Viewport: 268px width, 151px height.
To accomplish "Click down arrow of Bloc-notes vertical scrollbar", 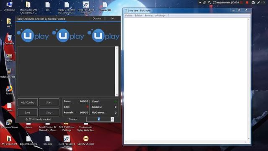I will (248, 139).
